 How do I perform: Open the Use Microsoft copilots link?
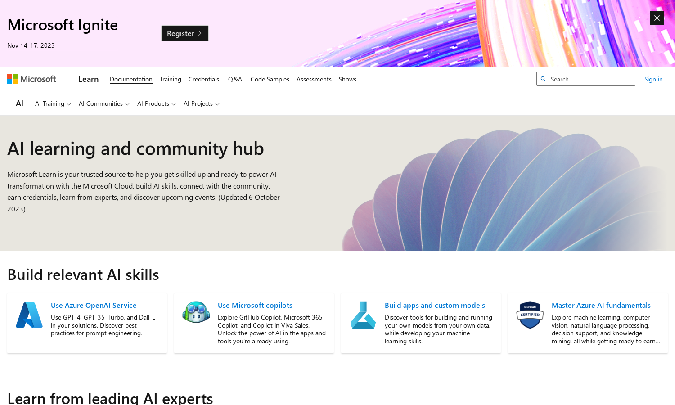(255, 305)
